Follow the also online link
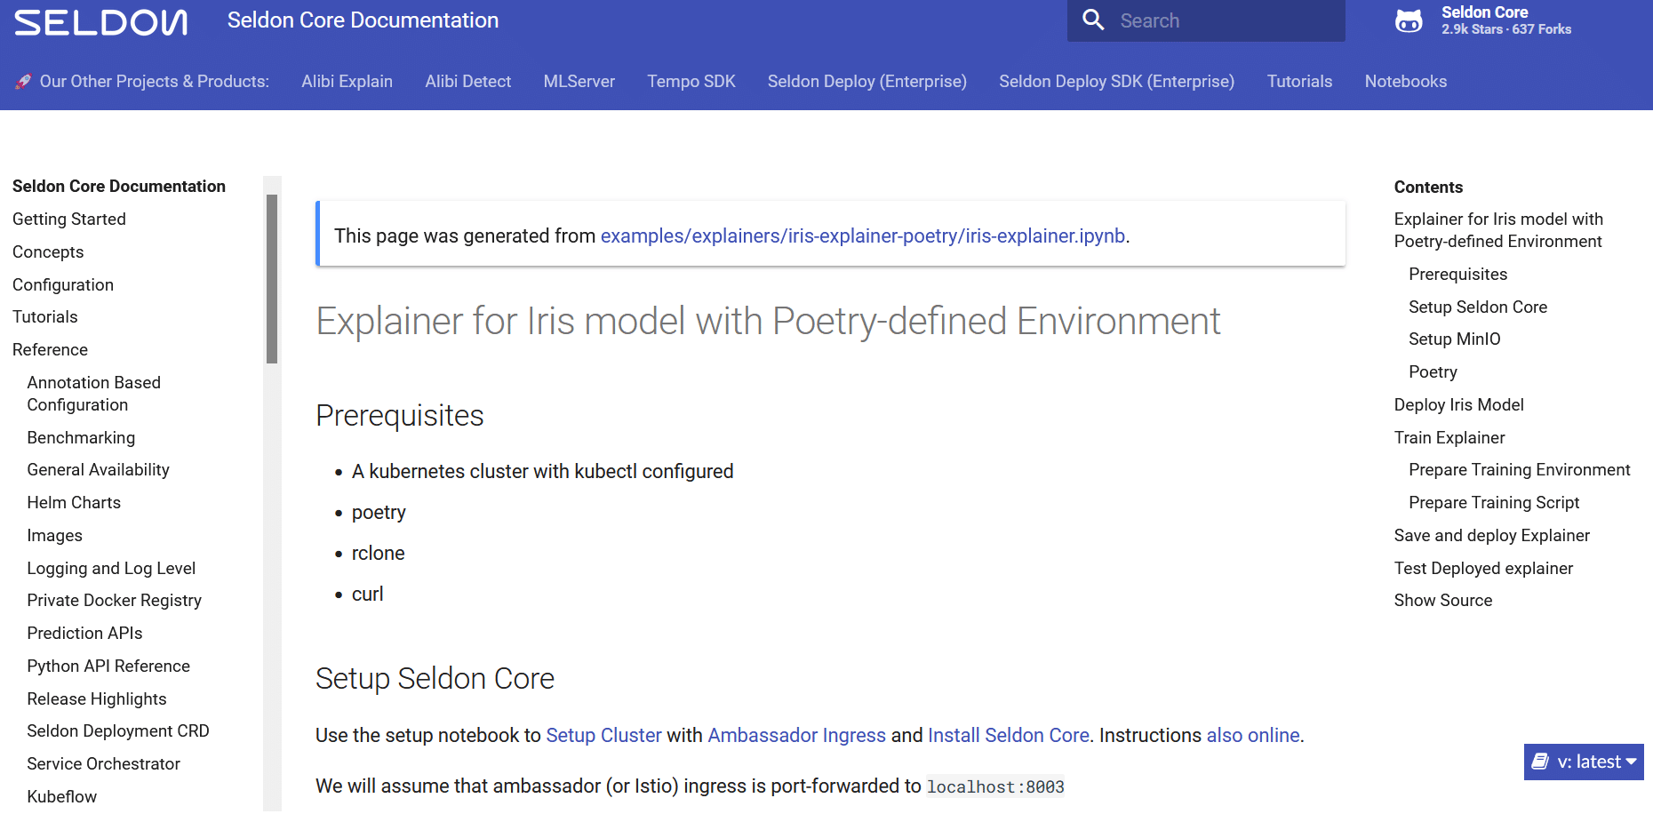This screenshot has width=1653, height=830. [1252, 736]
